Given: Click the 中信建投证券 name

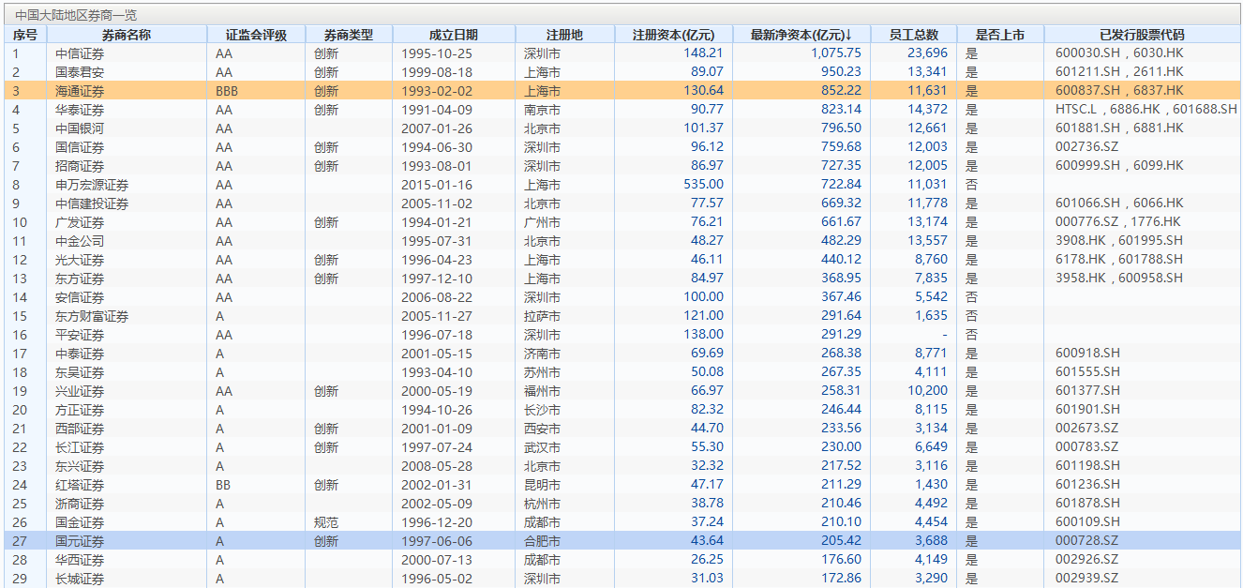Looking at the screenshot, I should [92, 204].
